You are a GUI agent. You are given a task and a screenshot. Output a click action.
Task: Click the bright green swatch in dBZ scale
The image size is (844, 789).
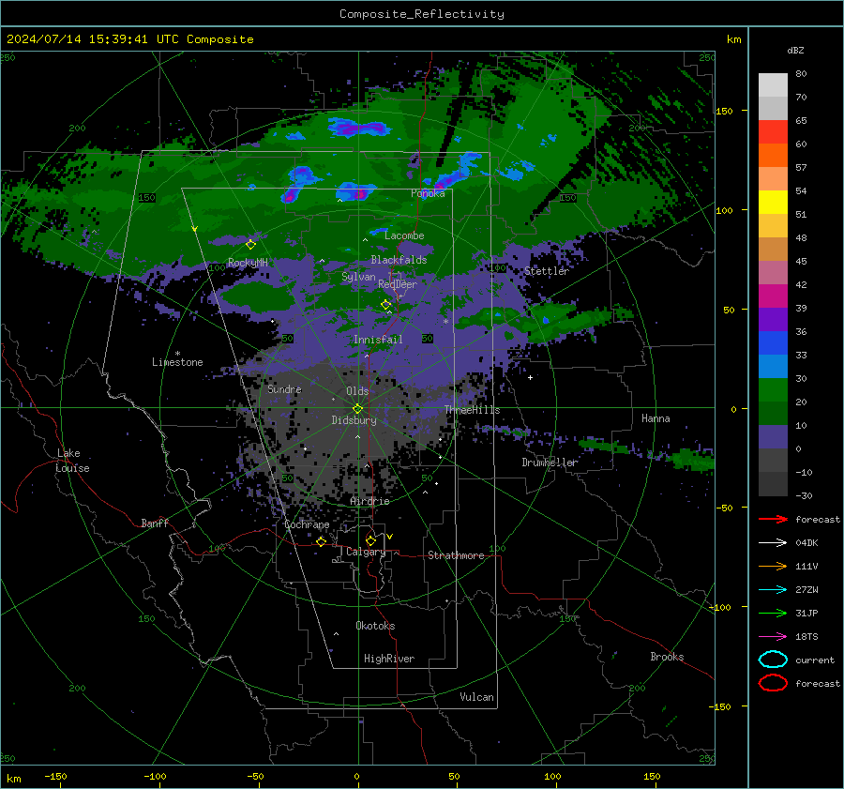[773, 389]
